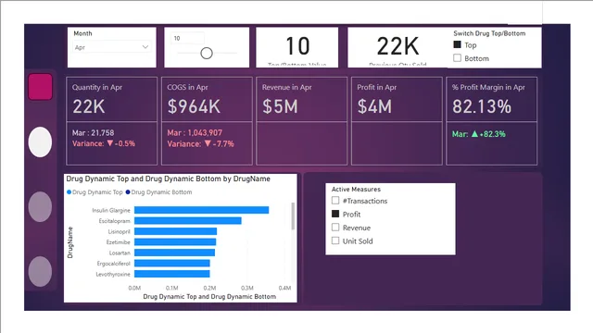593x333 pixels.
Task: Click the slider value input showing 10
Action: click(x=188, y=38)
